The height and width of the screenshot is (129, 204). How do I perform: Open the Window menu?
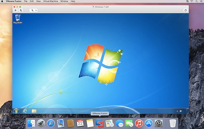64,1
